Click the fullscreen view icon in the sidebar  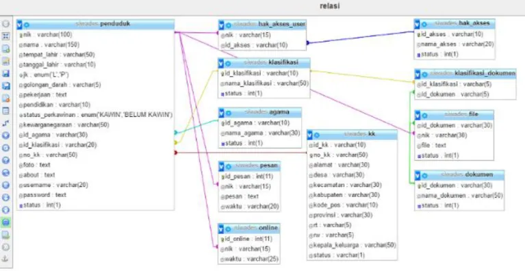tap(6, 36)
